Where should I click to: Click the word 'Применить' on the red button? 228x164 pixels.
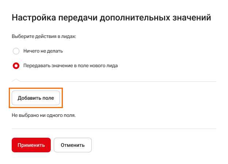click(31, 145)
